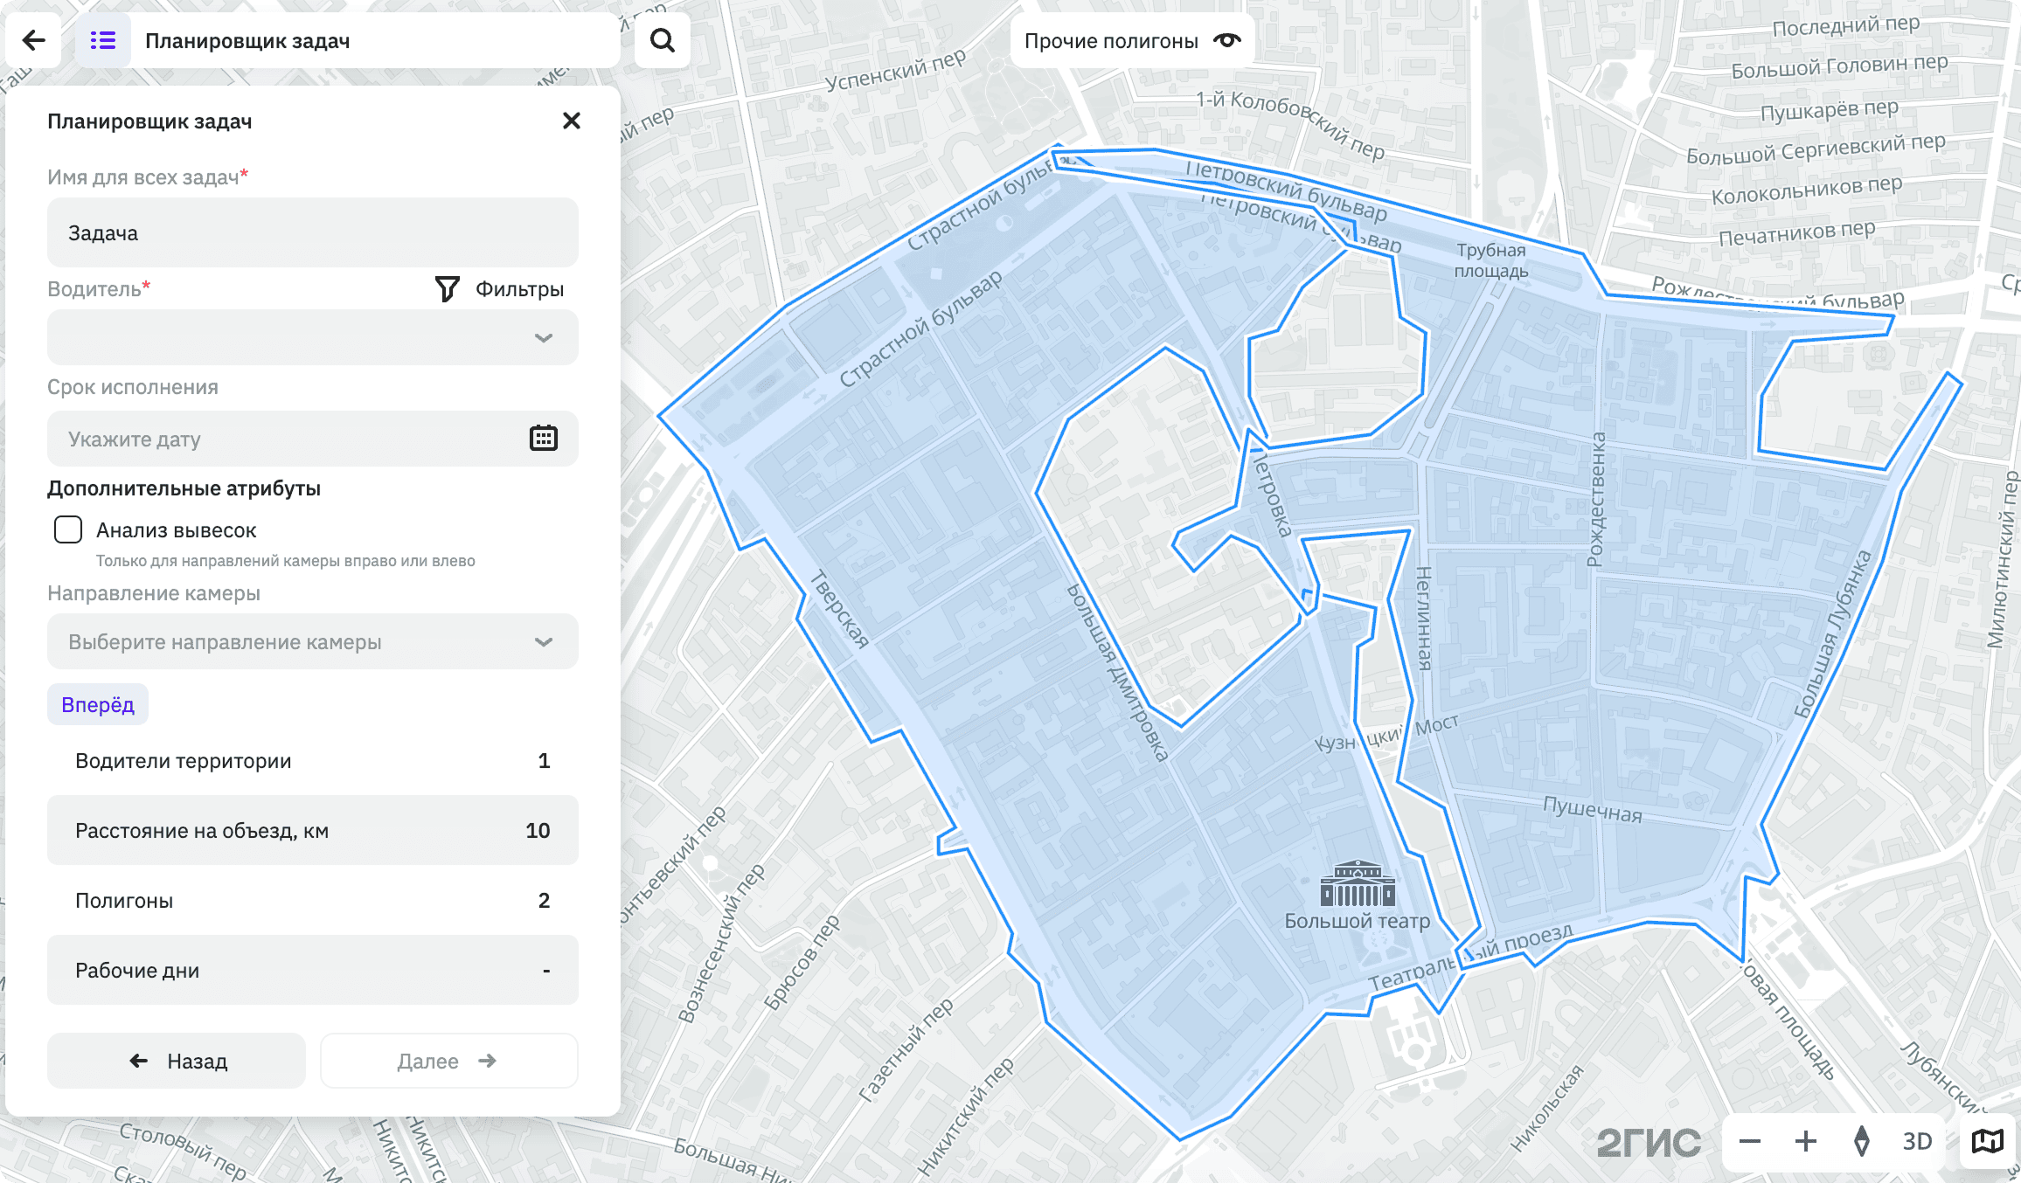Open the map layers icon

tap(1988, 1141)
